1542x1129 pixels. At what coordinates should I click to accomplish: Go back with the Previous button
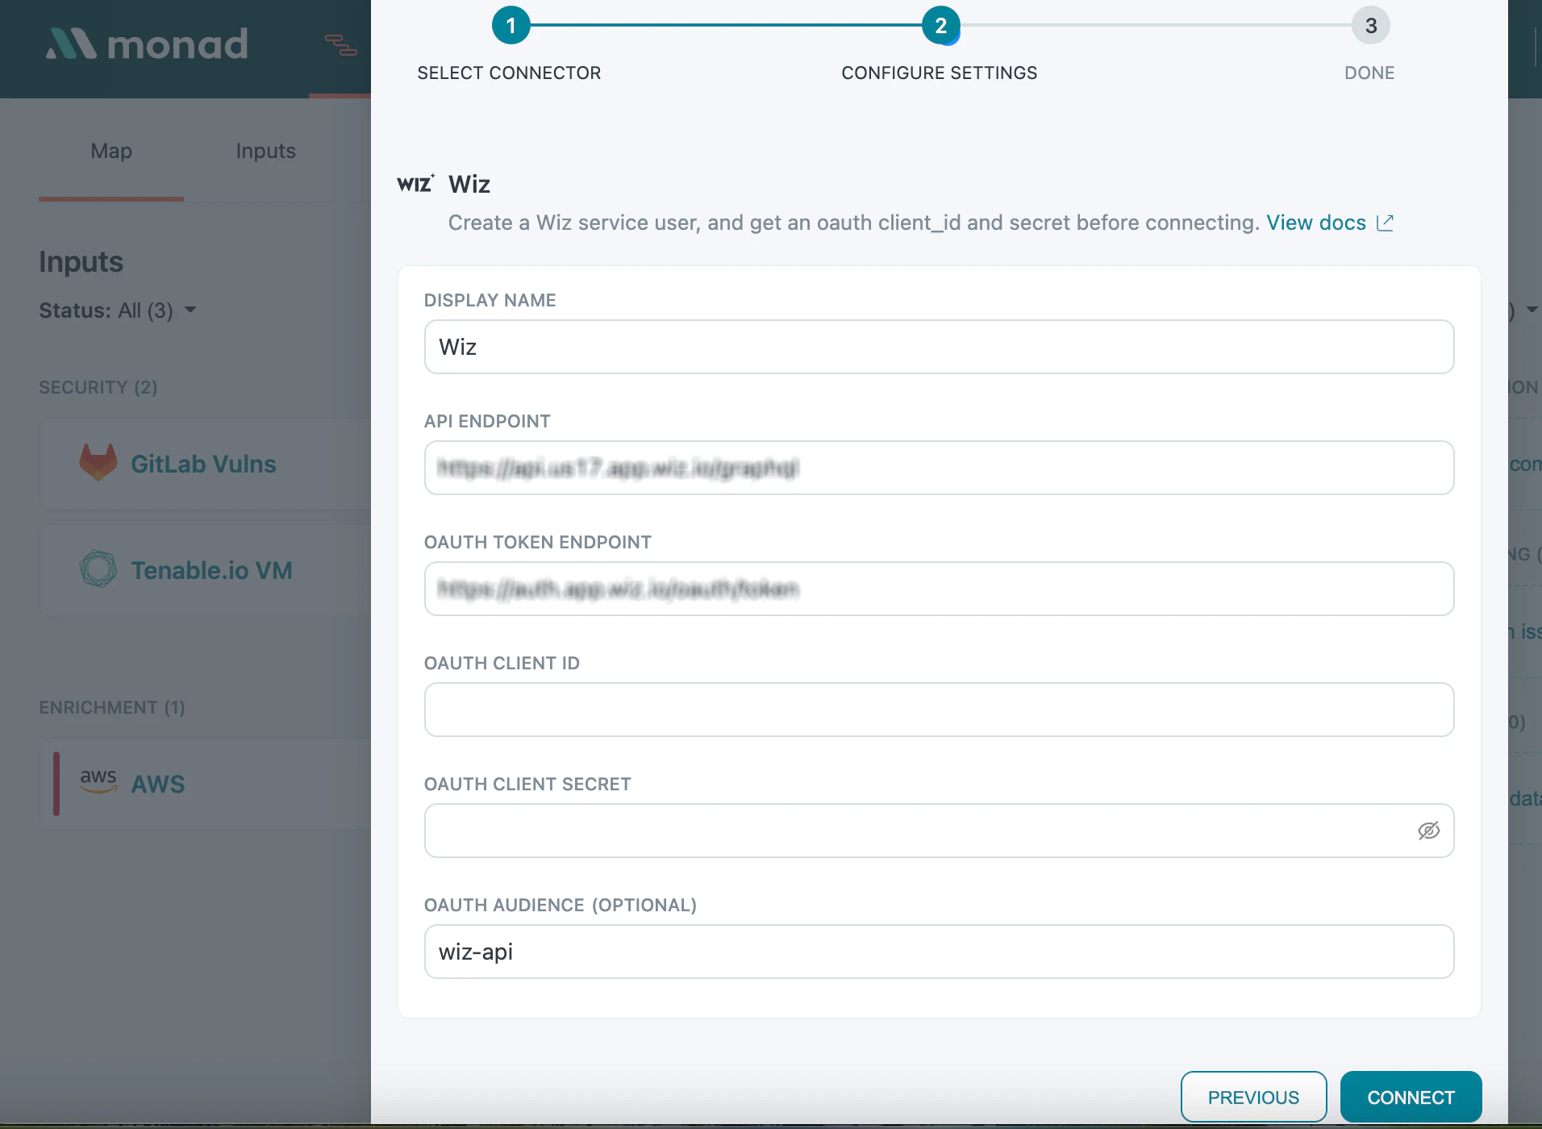click(x=1253, y=1097)
